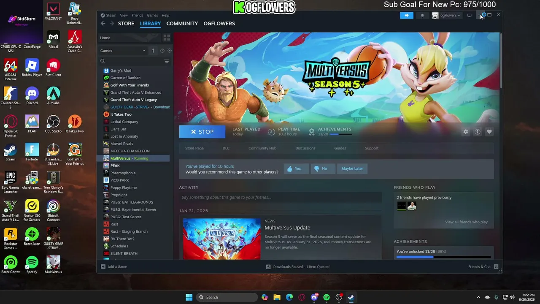Select the Razer Cortex desktop icon
This screenshot has height=304, width=540.
click(x=11, y=265)
